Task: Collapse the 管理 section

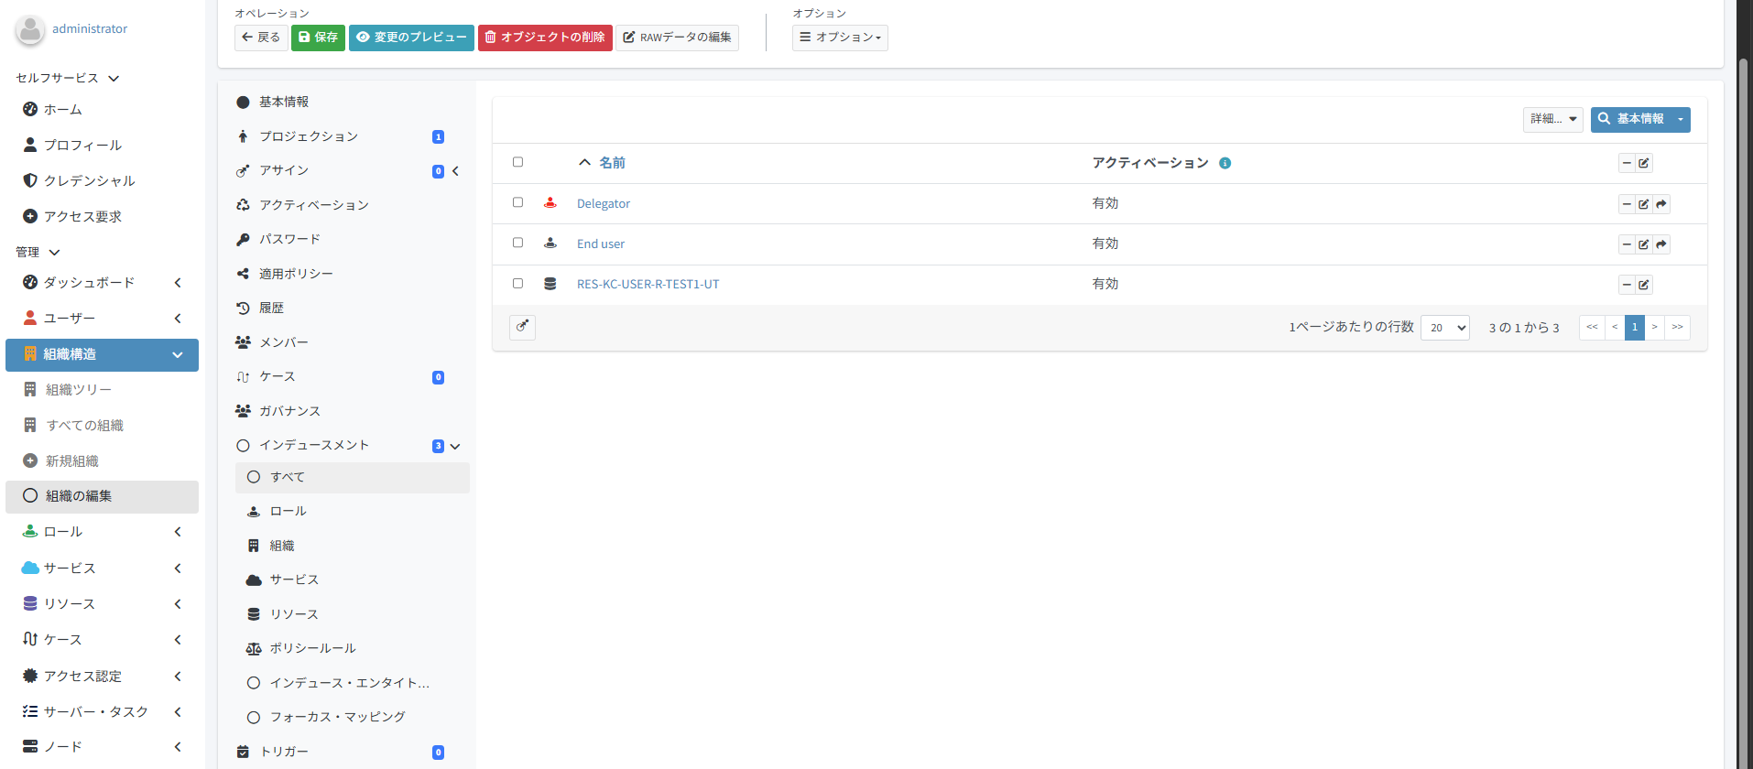Action: (54, 252)
